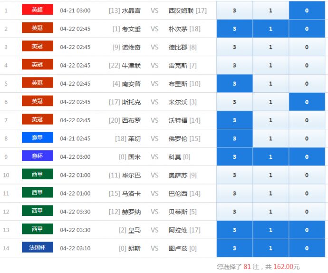This screenshot has height=273, width=328.
Task: Toggle draw (1) for 诺维奇 vs 德比郡
Action: pos(270,47)
